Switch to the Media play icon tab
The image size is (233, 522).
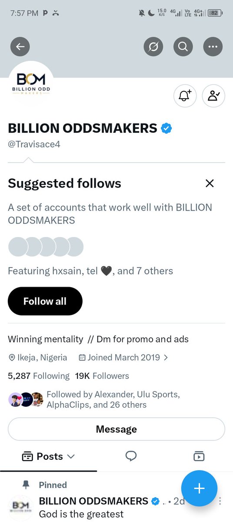click(199, 456)
